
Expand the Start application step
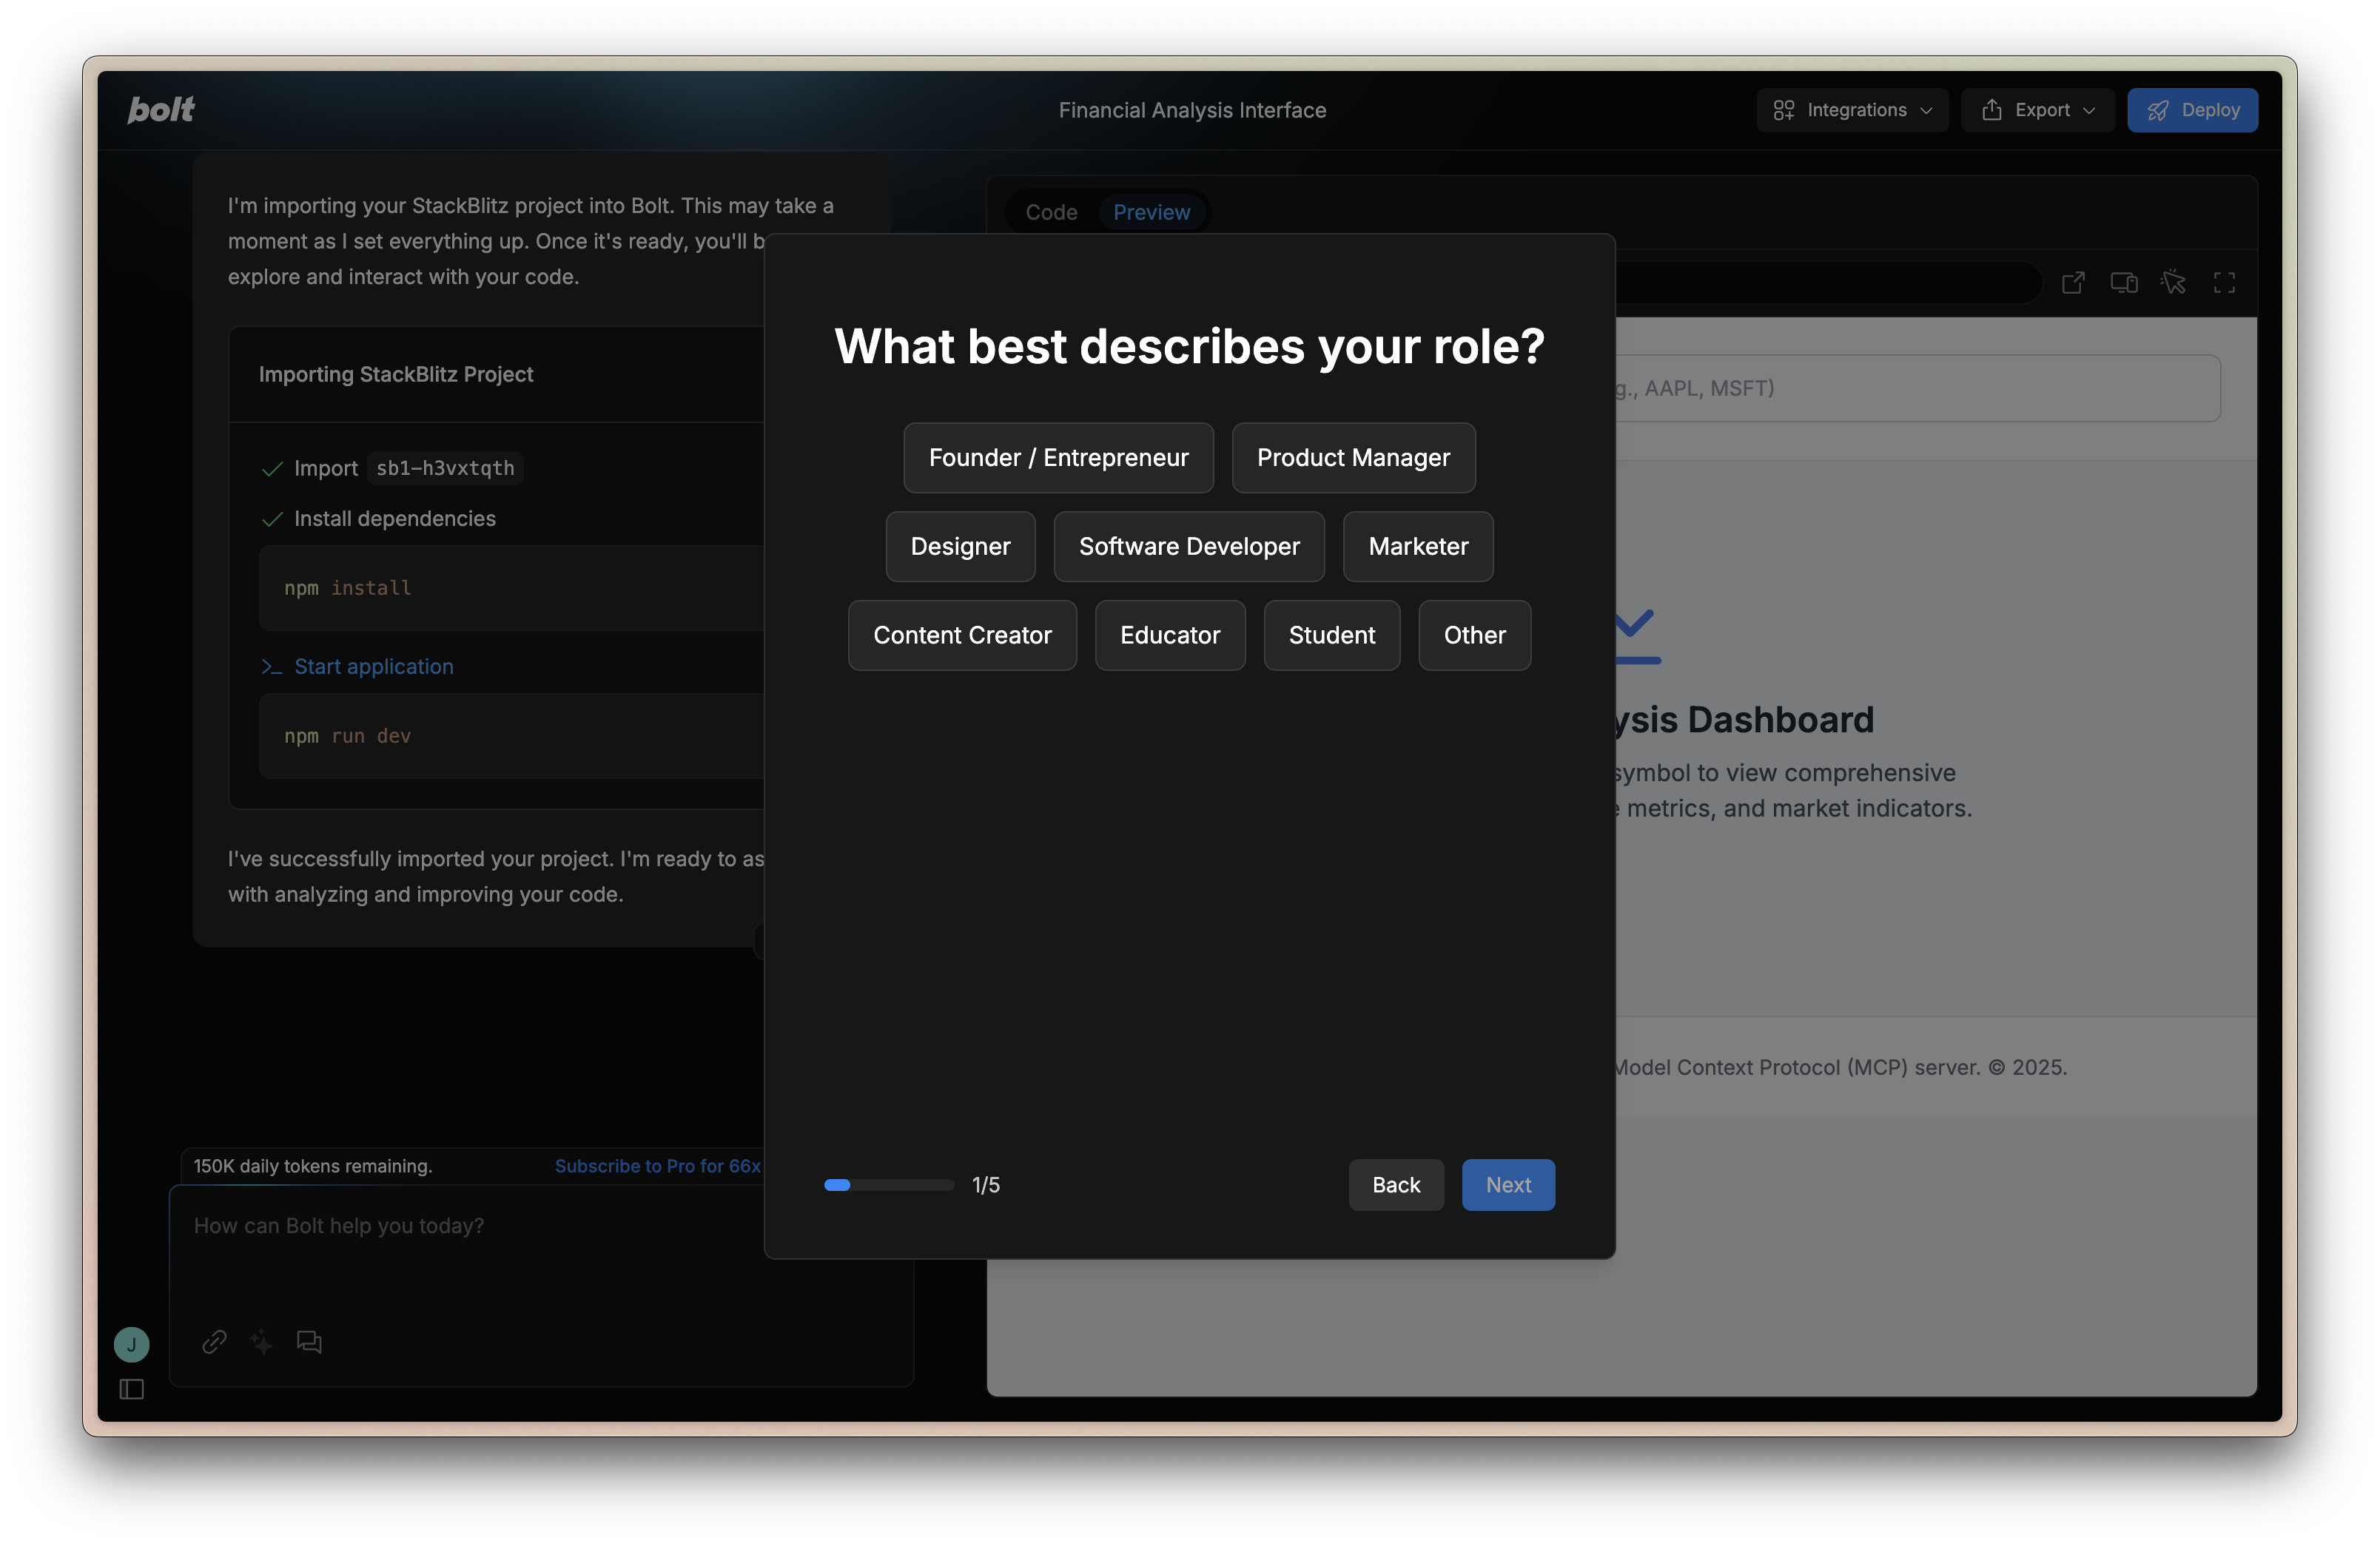[x=373, y=666]
